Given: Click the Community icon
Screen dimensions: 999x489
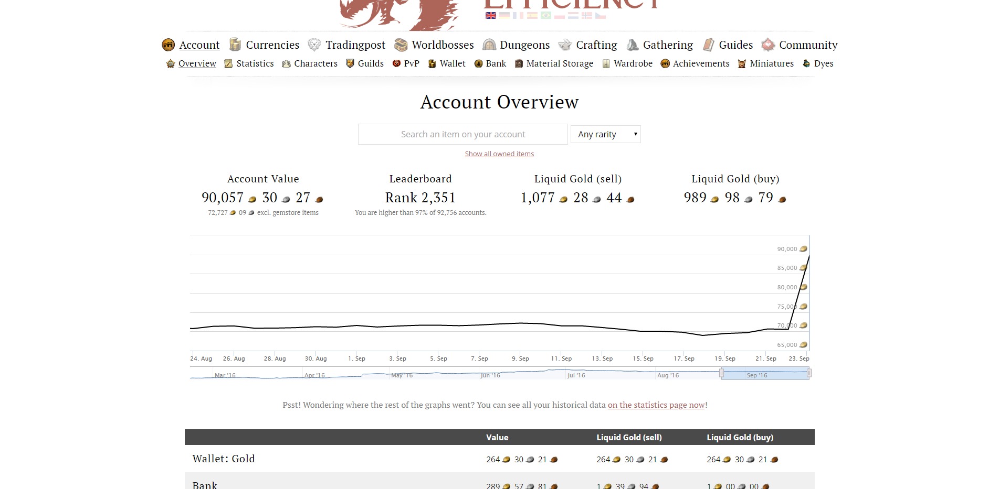Looking at the screenshot, I should 768,45.
